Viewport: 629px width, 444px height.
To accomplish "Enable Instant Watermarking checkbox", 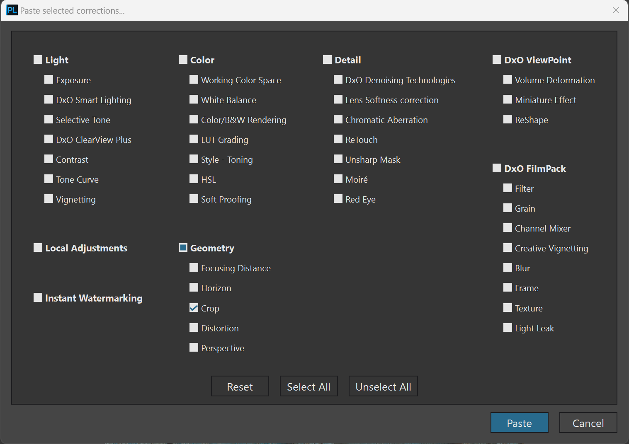I will click(38, 298).
